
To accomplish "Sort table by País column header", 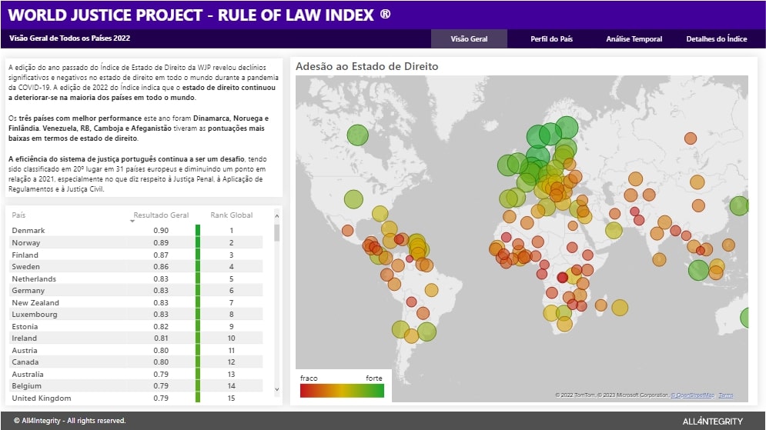I will pyautogui.click(x=18, y=215).
